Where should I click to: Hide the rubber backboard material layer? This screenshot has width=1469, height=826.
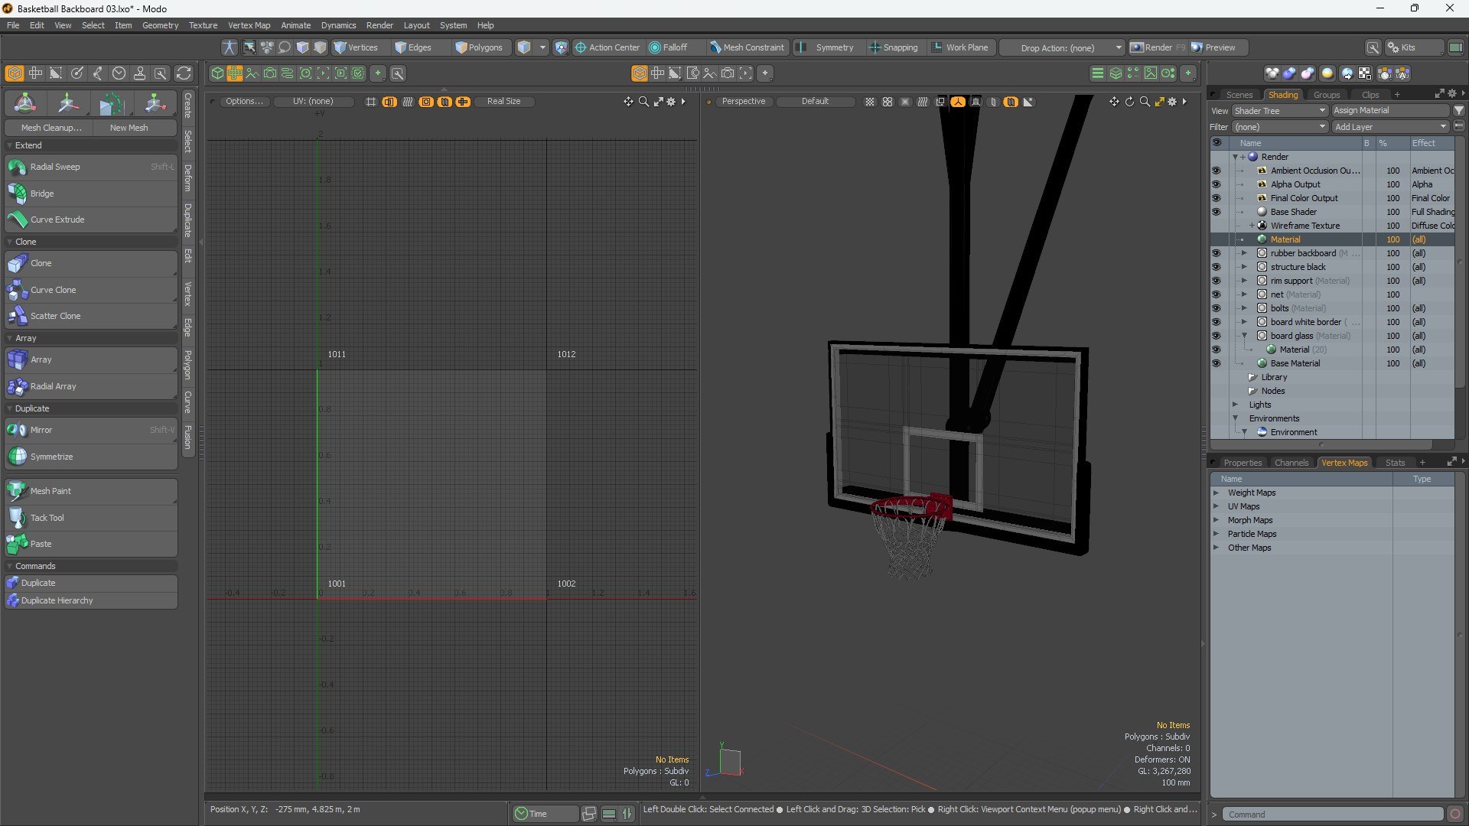click(x=1217, y=253)
